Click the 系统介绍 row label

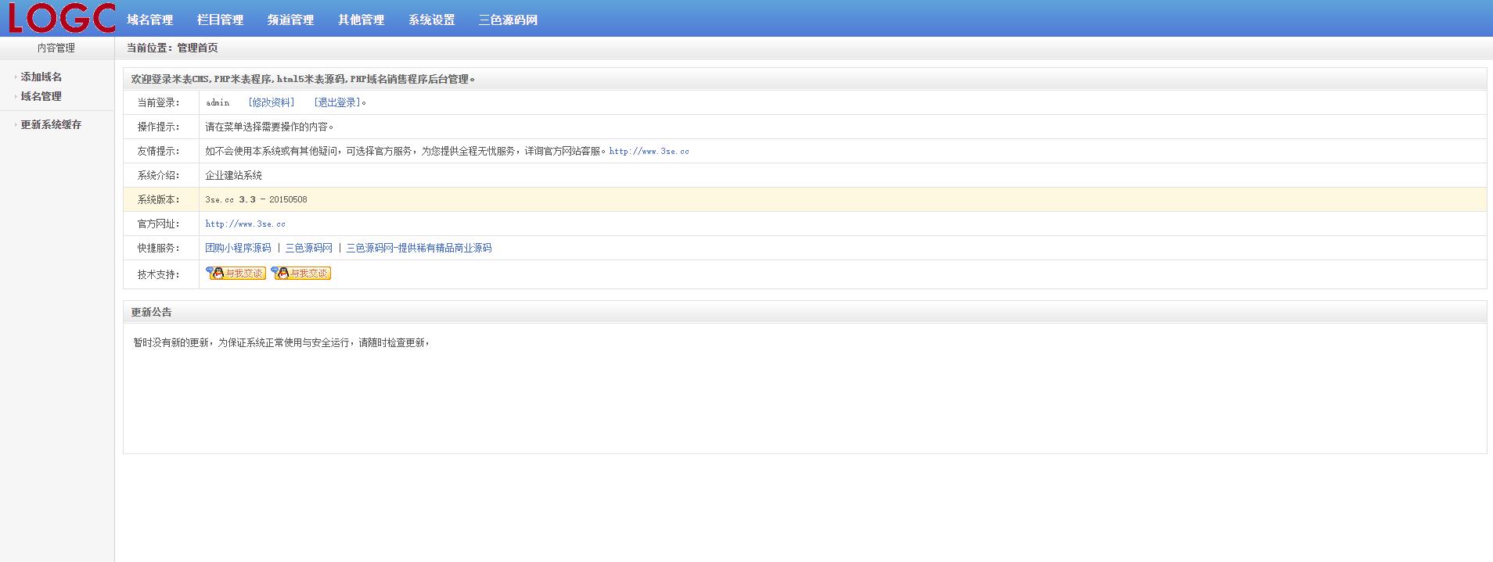click(158, 175)
